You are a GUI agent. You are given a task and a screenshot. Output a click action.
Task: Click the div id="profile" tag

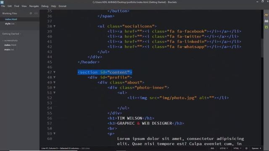point(110,77)
